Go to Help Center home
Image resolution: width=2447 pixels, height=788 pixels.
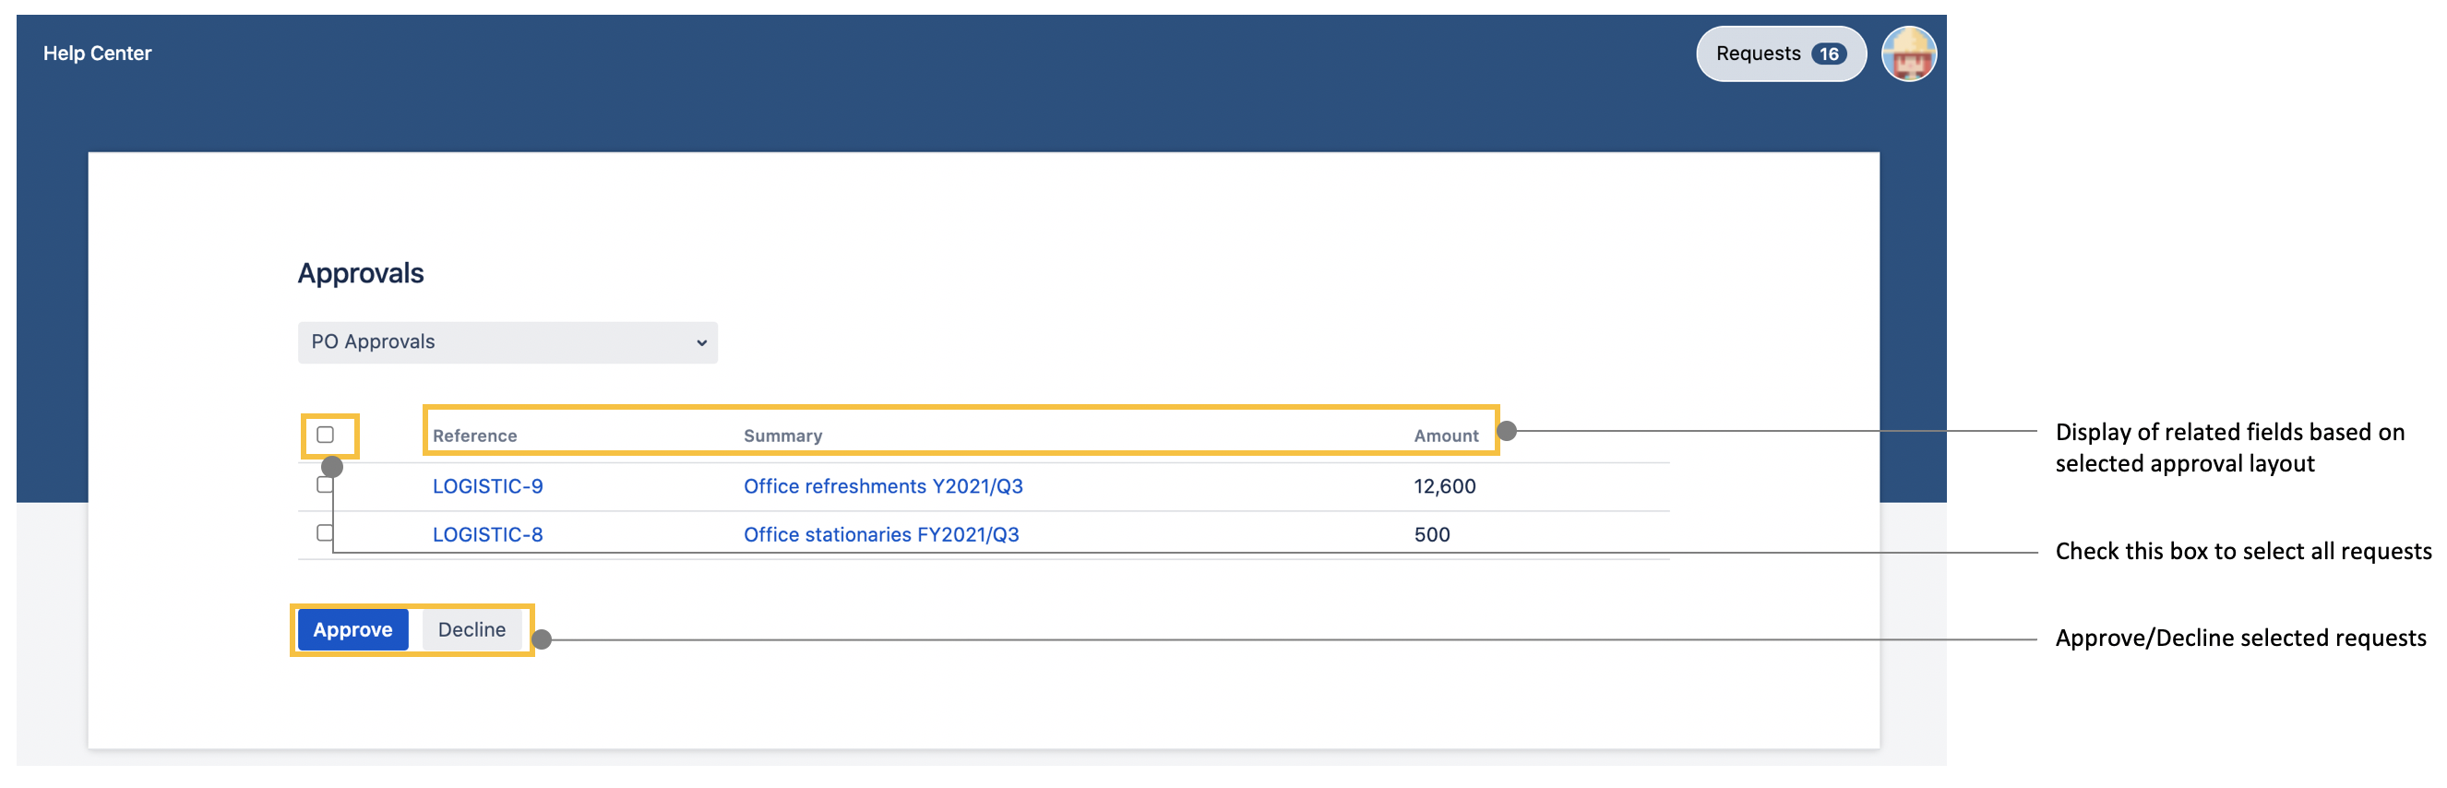(97, 54)
